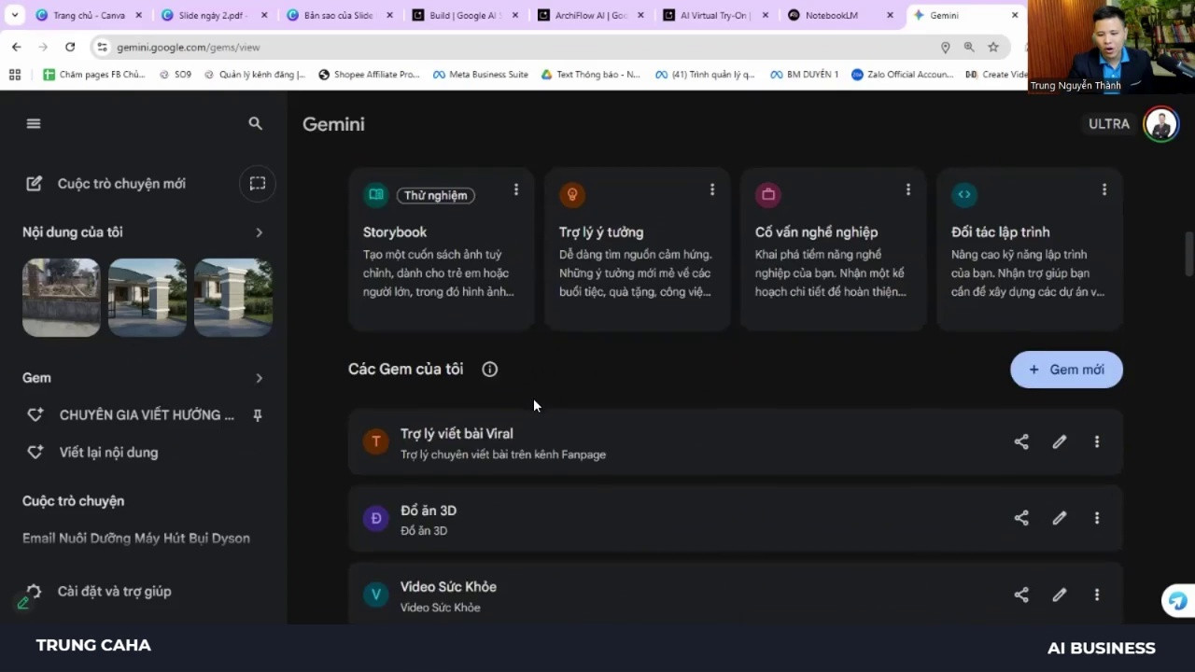Open the Storybook gem card
The width and height of the screenshot is (1195, 672).
click(x=441, y=249)
